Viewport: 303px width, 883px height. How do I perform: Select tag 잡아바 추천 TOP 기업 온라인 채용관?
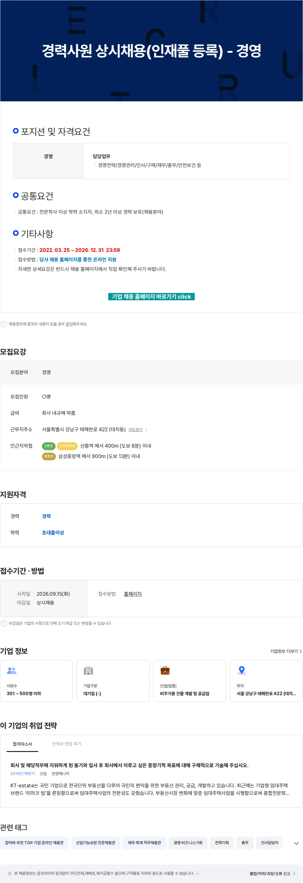pyautogui.click(x=34, y=843)
